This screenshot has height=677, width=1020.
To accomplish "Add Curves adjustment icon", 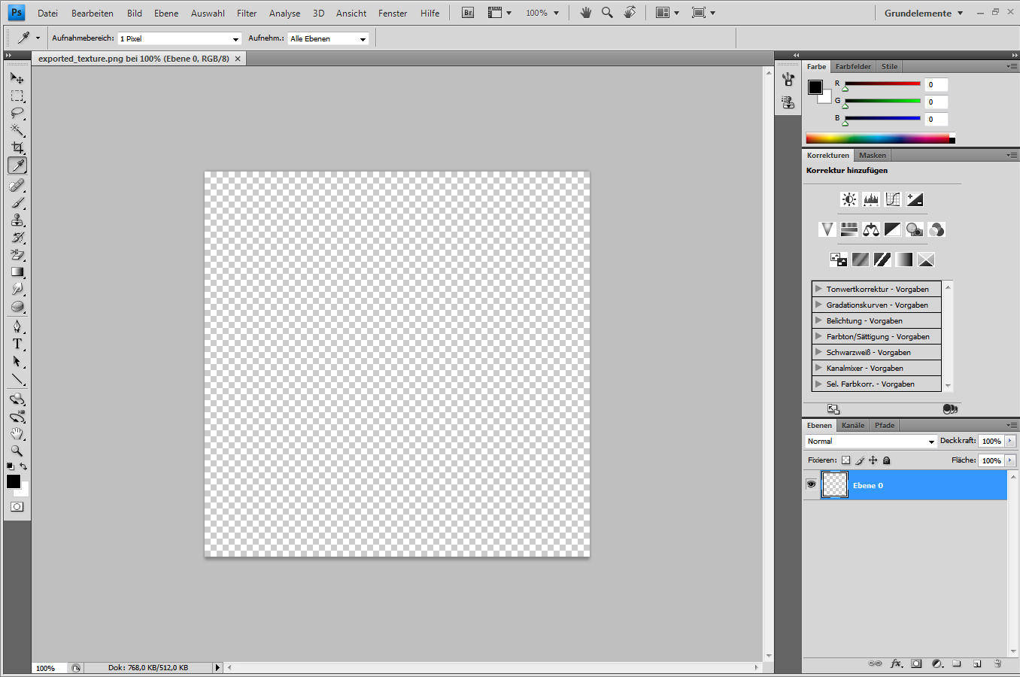I will tap(893, 199).
